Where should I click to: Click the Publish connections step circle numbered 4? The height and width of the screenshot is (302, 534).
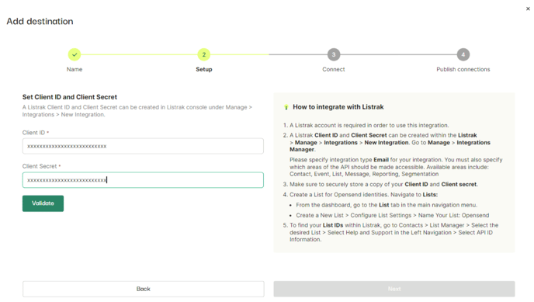(x=463, y=54)
